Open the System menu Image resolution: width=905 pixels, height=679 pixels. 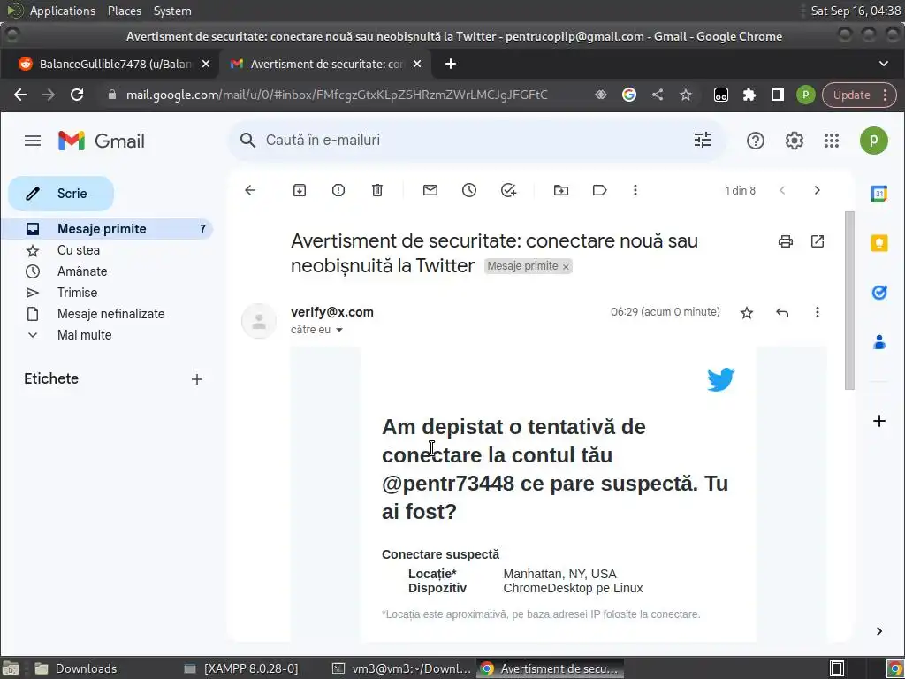(x=172, y=11)
